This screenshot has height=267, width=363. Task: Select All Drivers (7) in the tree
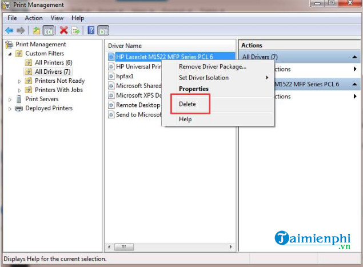(53, 72)
